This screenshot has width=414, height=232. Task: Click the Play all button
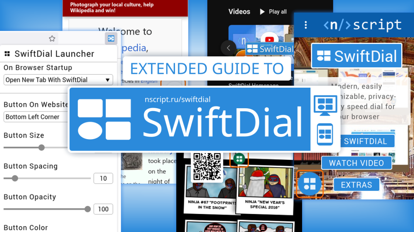pyautogui.click(x=273, y=12)
